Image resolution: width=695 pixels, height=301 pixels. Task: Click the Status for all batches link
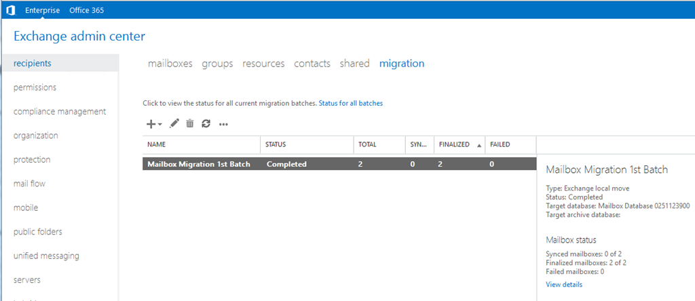point(351,103)
